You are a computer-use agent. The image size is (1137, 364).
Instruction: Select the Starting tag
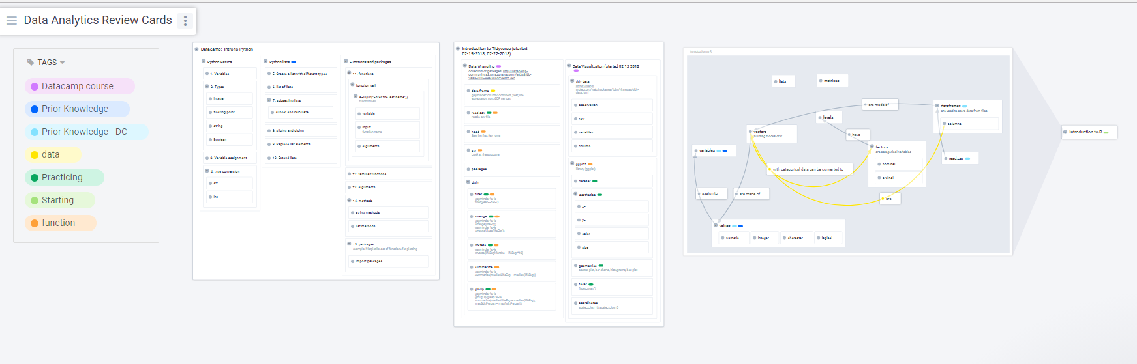click(x=57, y=200)
